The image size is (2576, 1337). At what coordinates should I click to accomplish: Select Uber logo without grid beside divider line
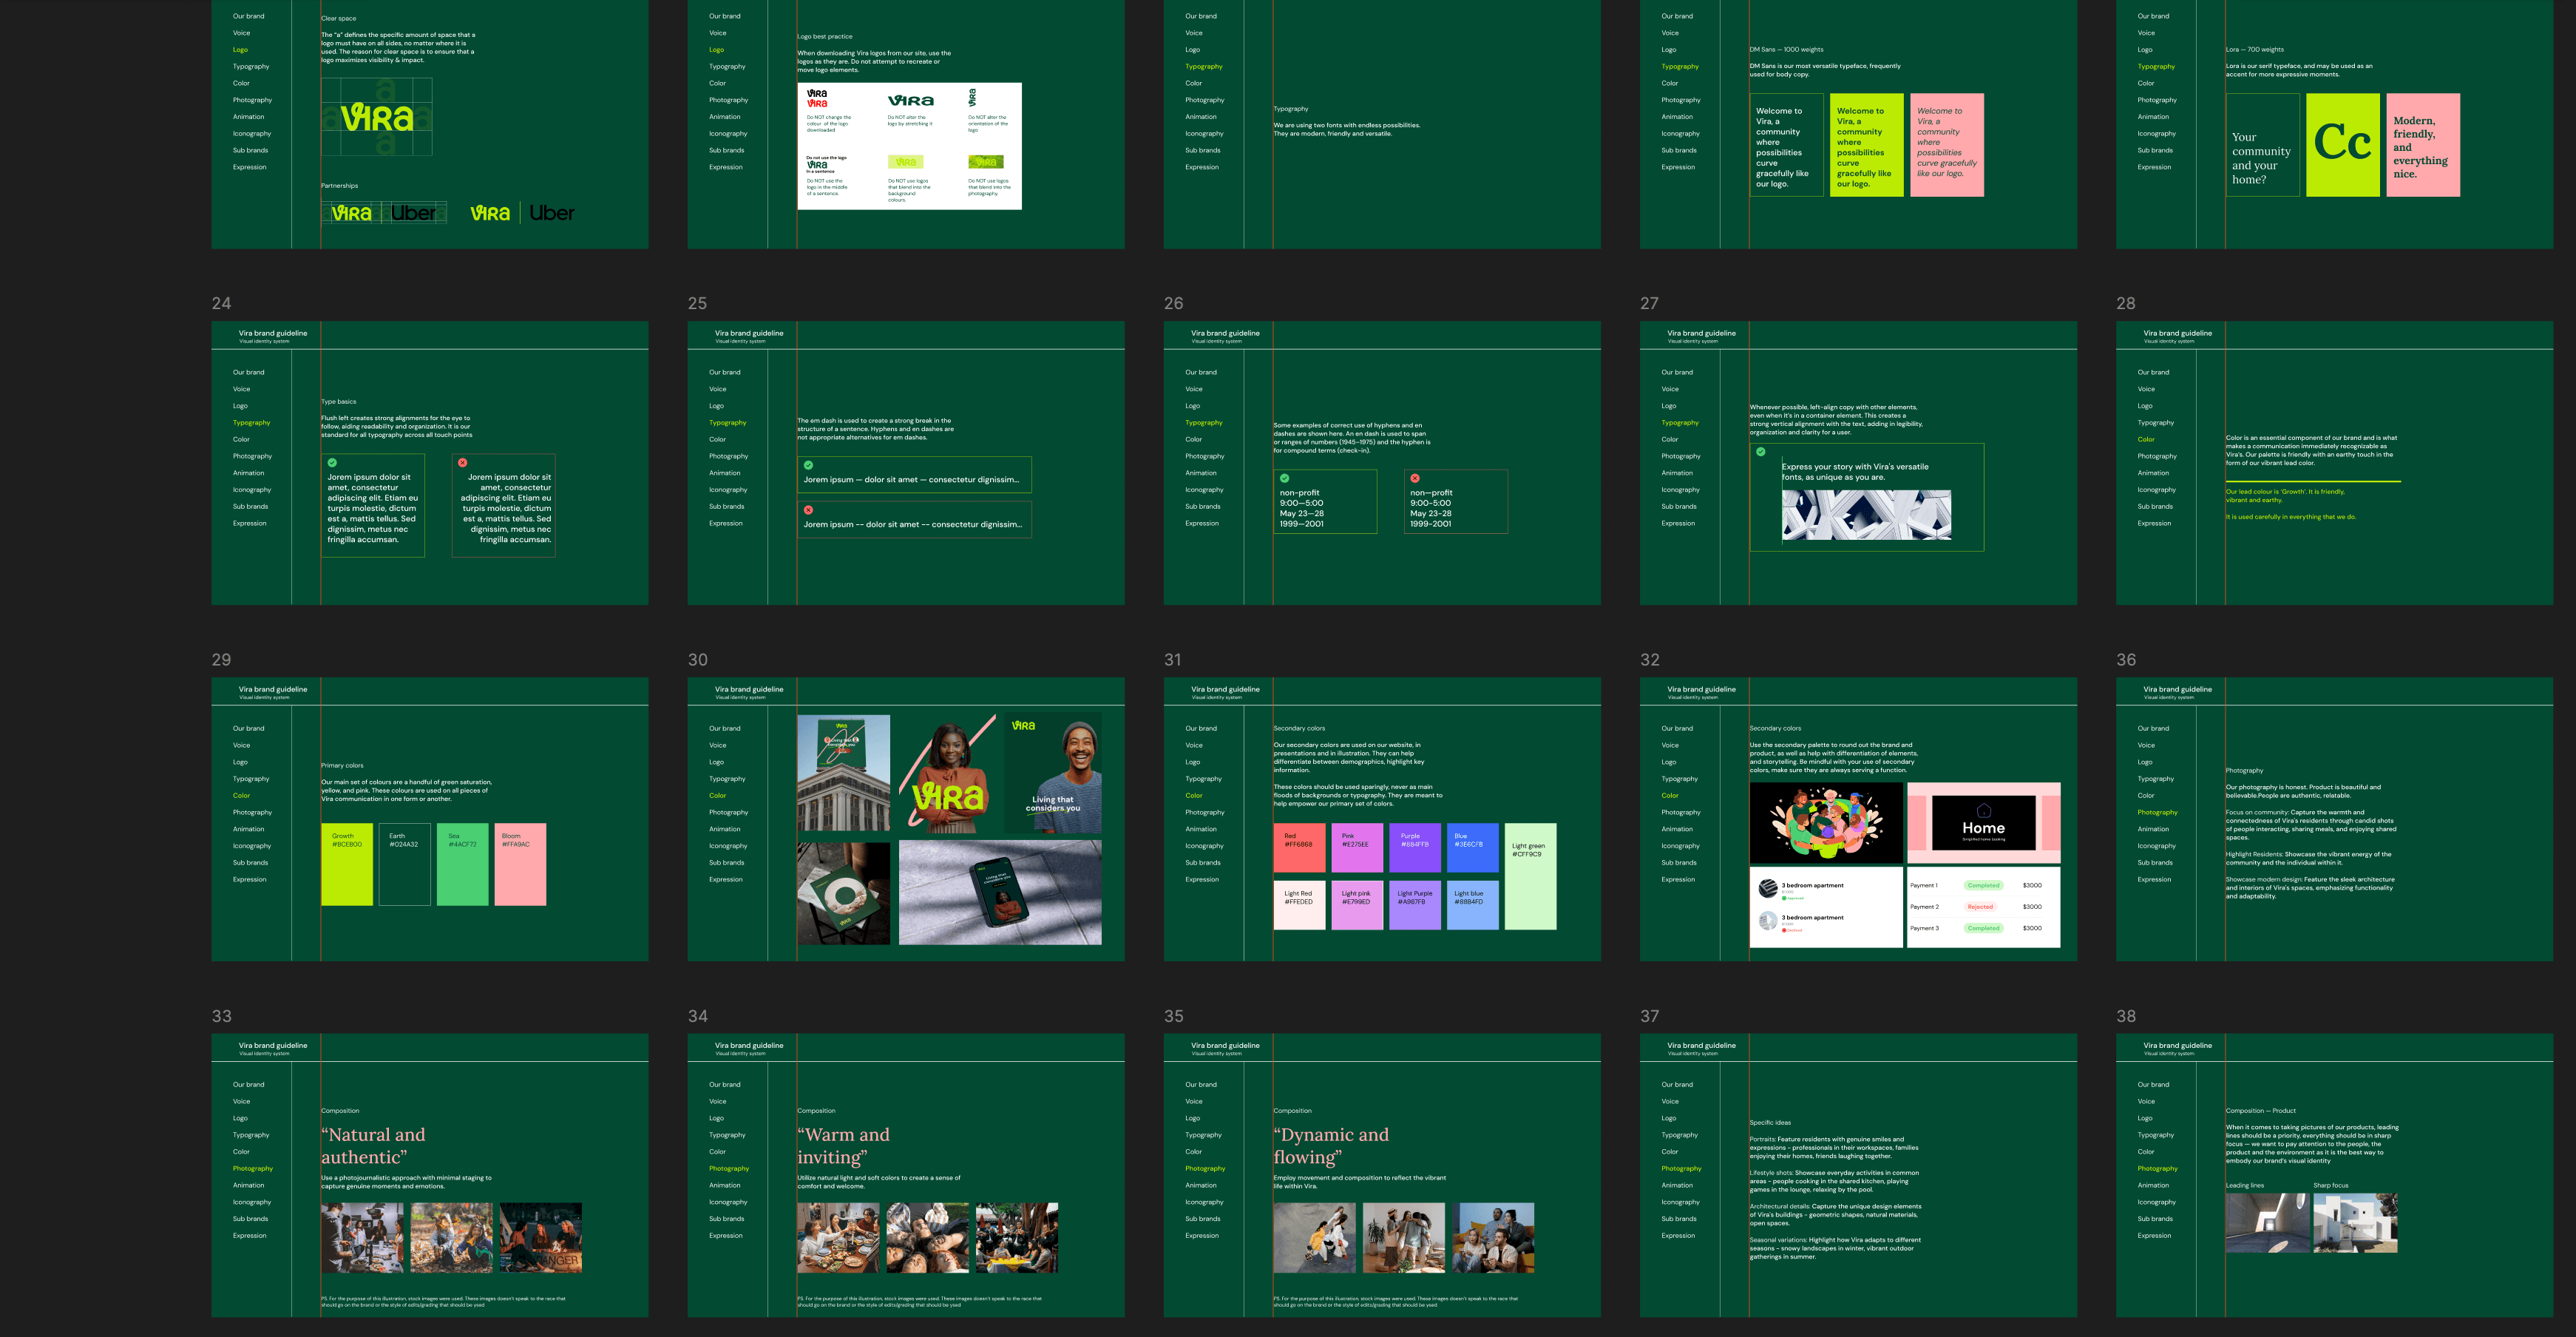552,213
